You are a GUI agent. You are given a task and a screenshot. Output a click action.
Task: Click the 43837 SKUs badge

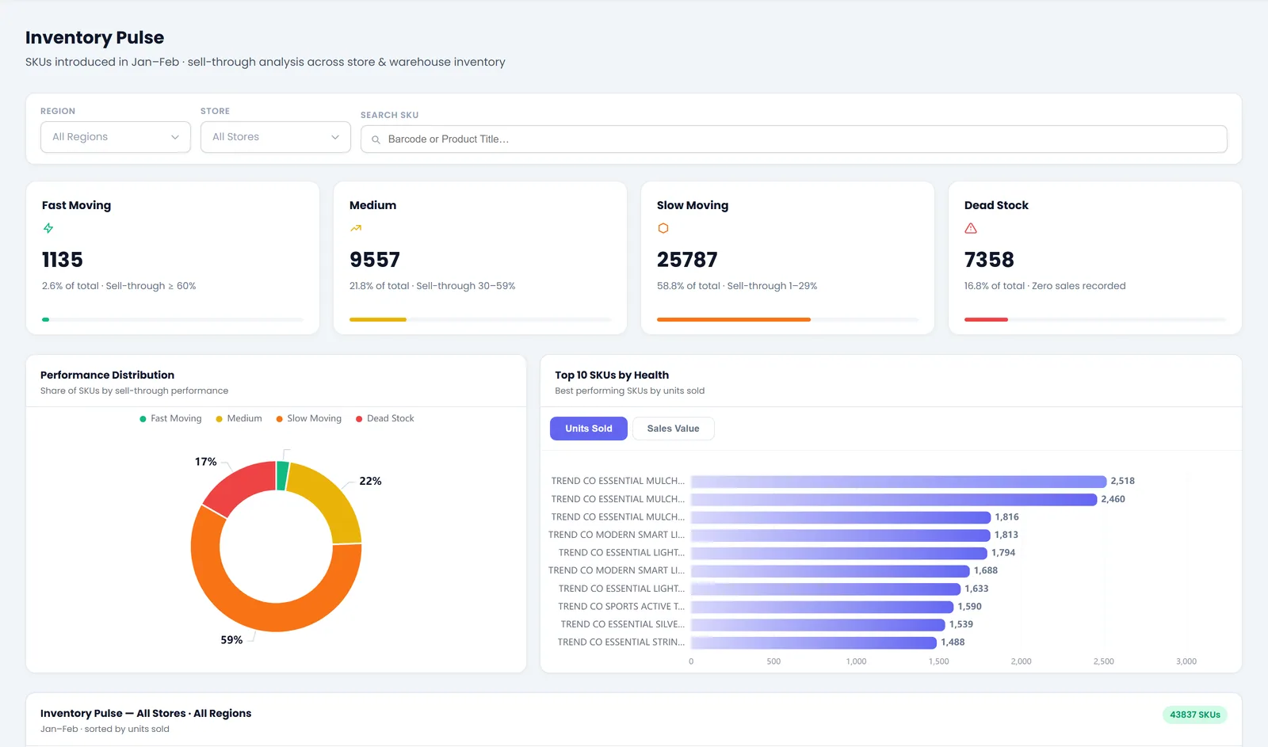[x=1195, y=715]
